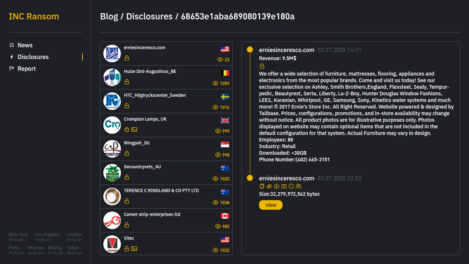This screenshot has height=264, width=469.
Task: Click the eye views icon showing 1059
Action: pyautogui.click(x=215, y=83)
